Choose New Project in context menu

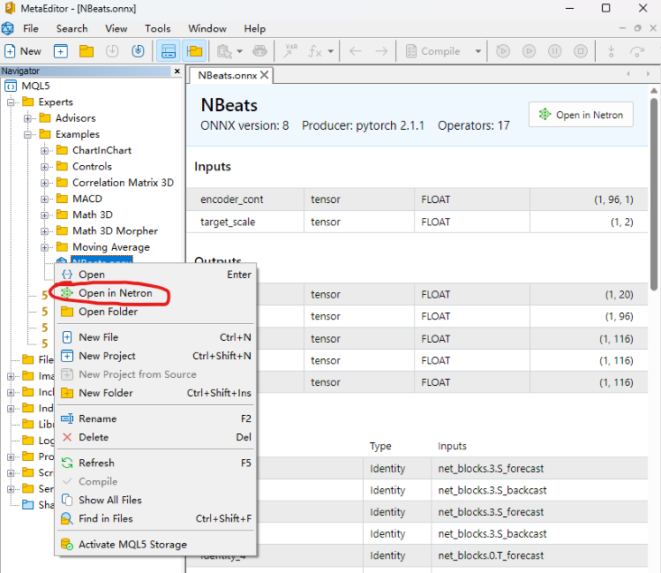156,356
